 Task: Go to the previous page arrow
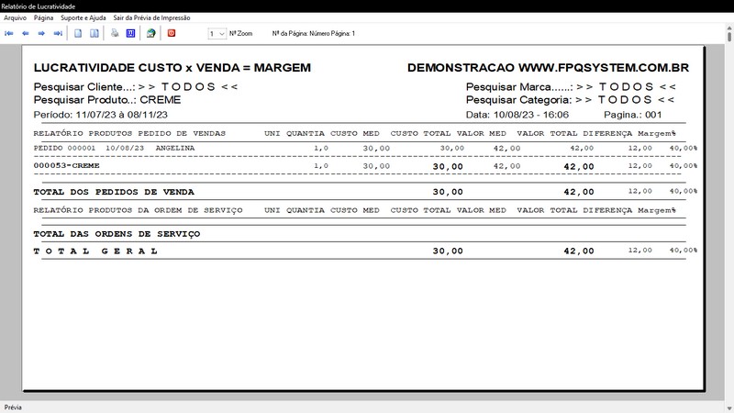[26, 33]
